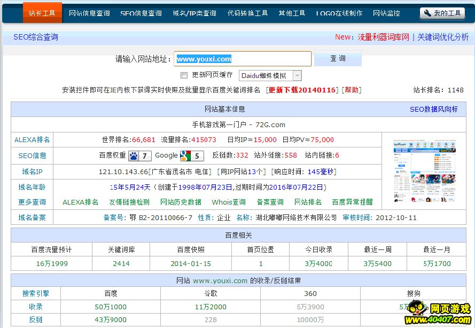Click the 站长排名: 1148 text
The height and width of the screenshot is (328, 475).
coord(438,90)
